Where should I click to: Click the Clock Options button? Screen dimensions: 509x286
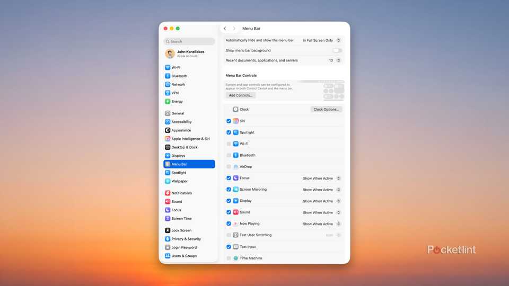(x=326, y=109)
